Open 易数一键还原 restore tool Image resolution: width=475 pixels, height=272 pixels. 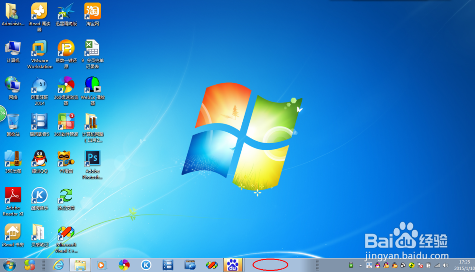click(66, 55)
